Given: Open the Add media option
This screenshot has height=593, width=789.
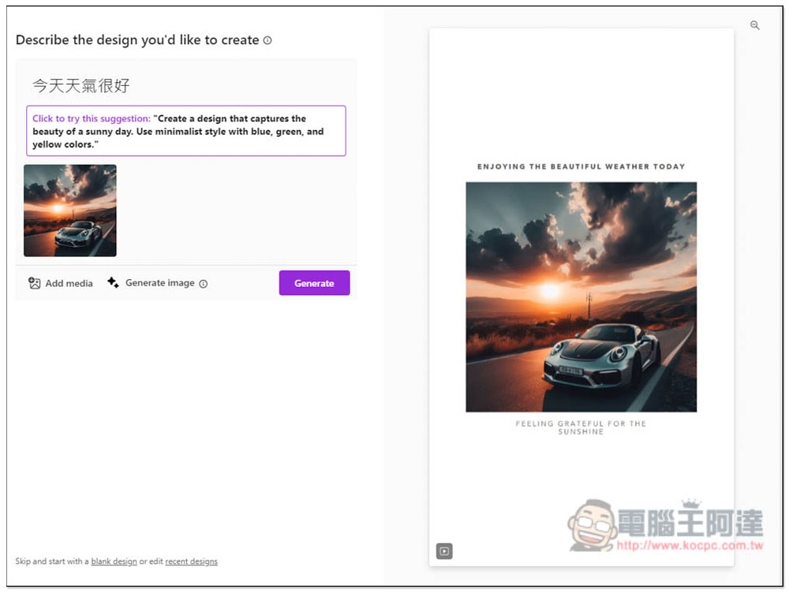Looking at the screenshot, I should (x=61, y=283).
